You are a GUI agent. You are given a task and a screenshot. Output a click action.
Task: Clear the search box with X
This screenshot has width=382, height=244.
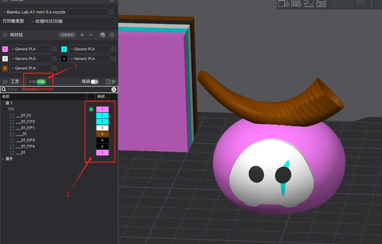pyautogui.click(x=114, y=89)
